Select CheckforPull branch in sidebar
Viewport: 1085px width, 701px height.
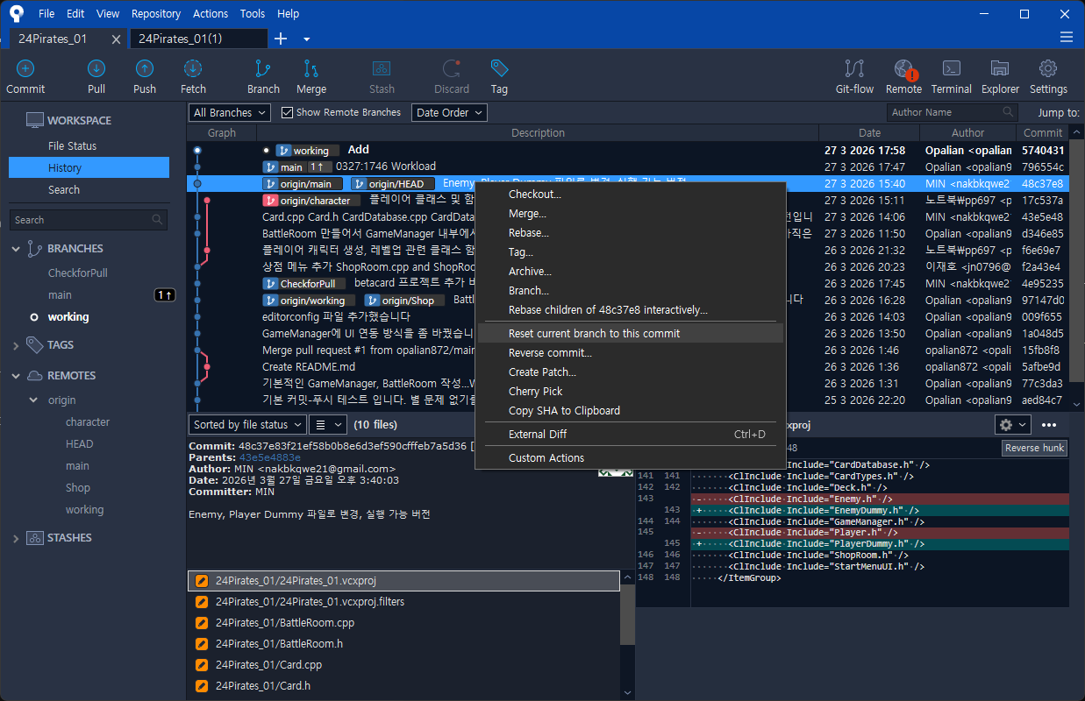(78, 273)
